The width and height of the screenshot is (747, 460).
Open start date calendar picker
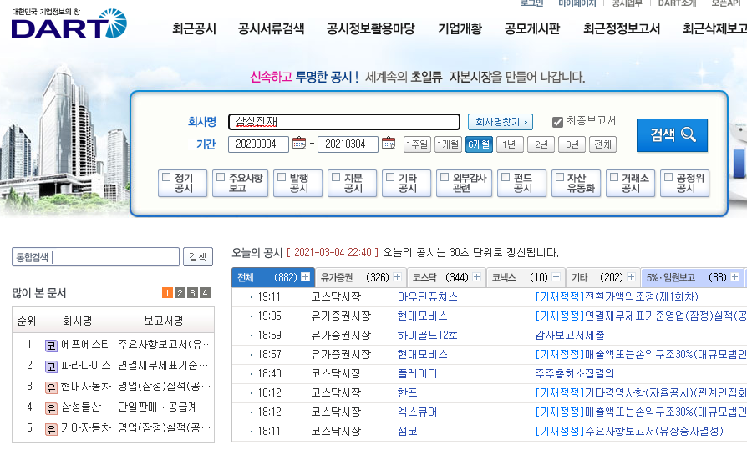coord(298,143)
